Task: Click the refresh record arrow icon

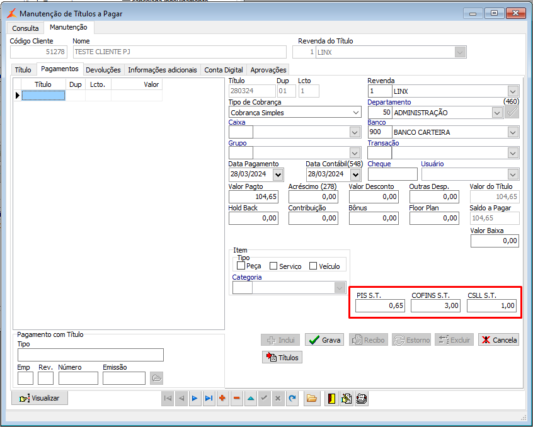Action: click(292, 398)
